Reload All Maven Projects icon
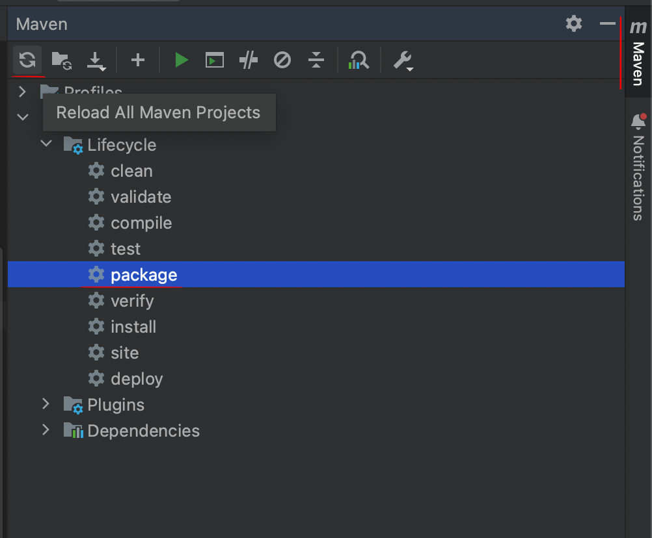652x538 pixels. 27,60
